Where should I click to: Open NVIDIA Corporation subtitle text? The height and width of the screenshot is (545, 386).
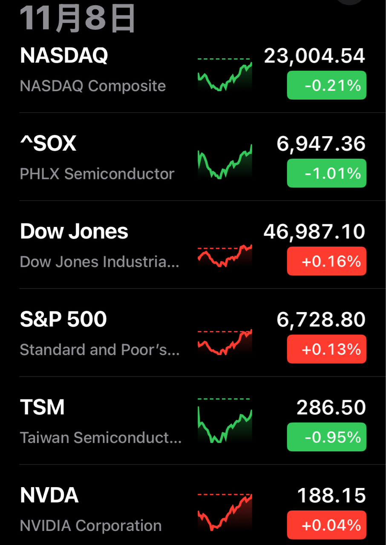pos(91,525)
